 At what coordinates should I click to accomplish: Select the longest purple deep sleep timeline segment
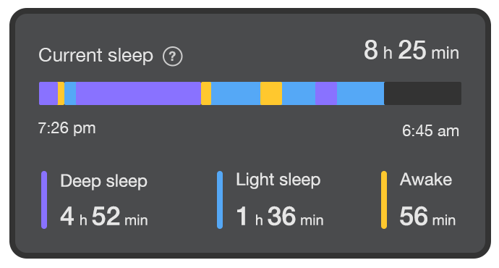point(138,93)
